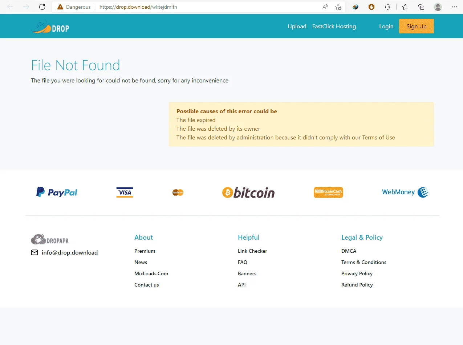The height and width of the screenshot is (345, 463).
Task: Click the orange Sign Up button
Action: tap(417, 26)
